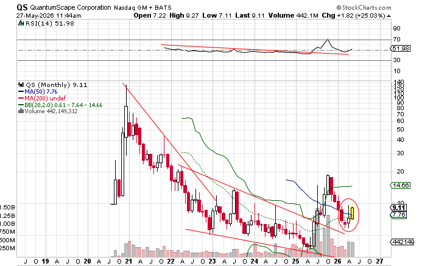Click the red MA(200) legend line swatch

pos(21,99)
